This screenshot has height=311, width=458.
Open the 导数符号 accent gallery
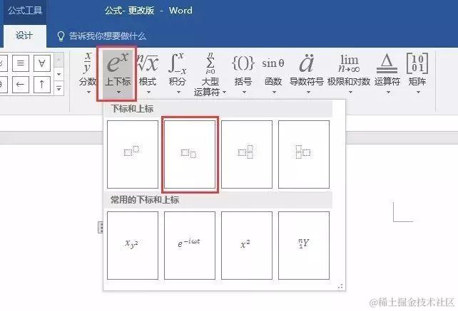pyautogui.click(x=307, y=73)
